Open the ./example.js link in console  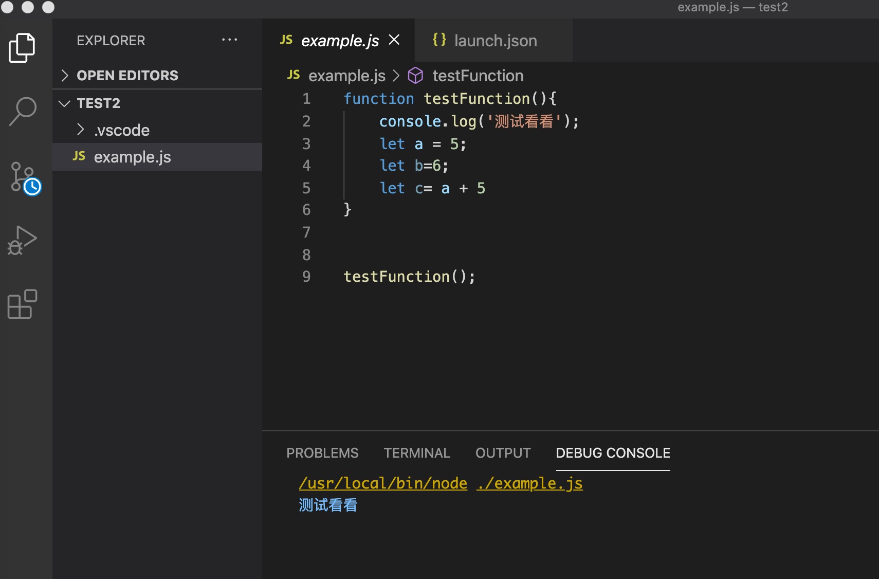tap(529, 483)
